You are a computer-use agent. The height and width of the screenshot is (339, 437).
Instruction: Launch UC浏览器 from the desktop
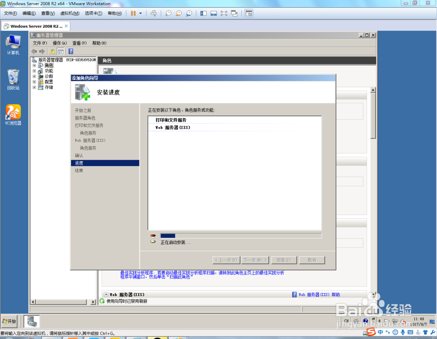[13, 115]
